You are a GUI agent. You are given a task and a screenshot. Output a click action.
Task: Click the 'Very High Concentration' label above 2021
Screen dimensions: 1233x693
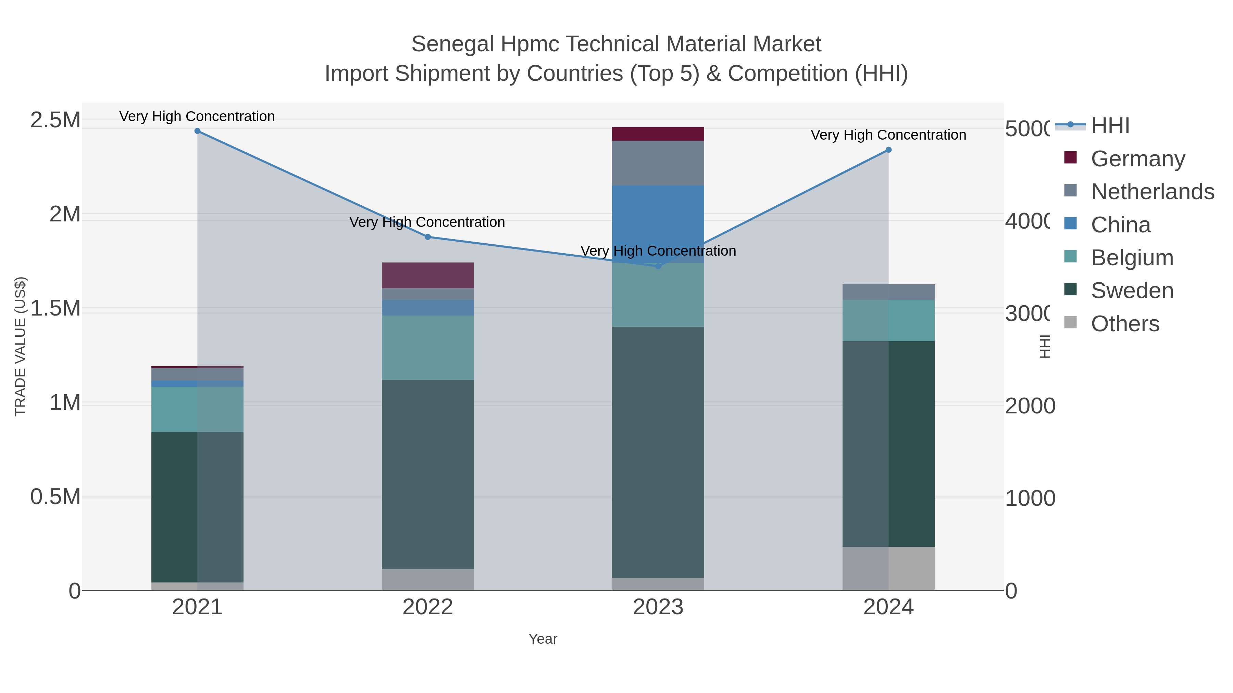tap(197, 116)
